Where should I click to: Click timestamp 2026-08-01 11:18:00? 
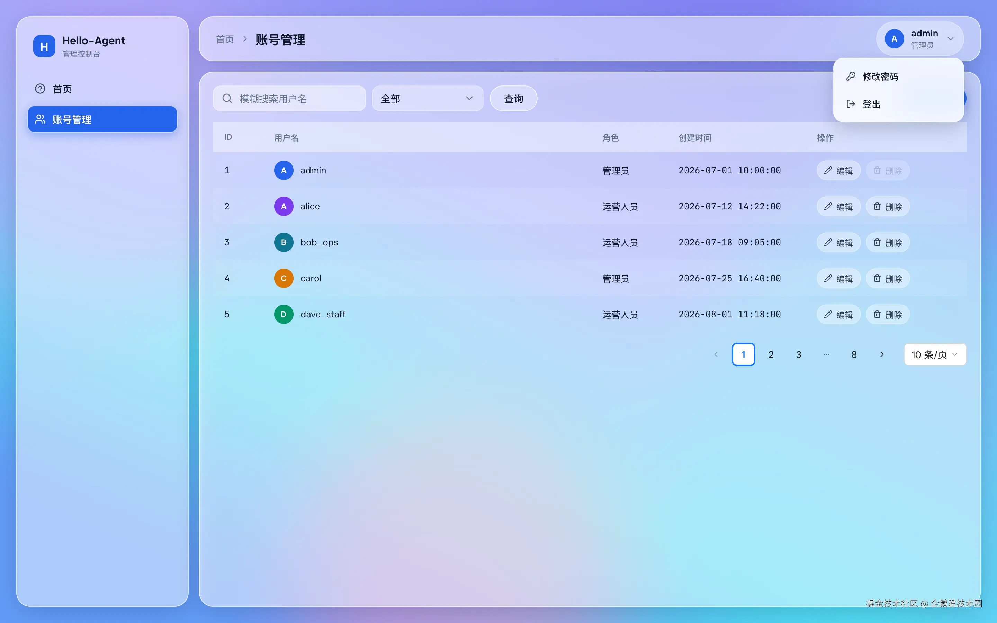[x=730, y=314]
